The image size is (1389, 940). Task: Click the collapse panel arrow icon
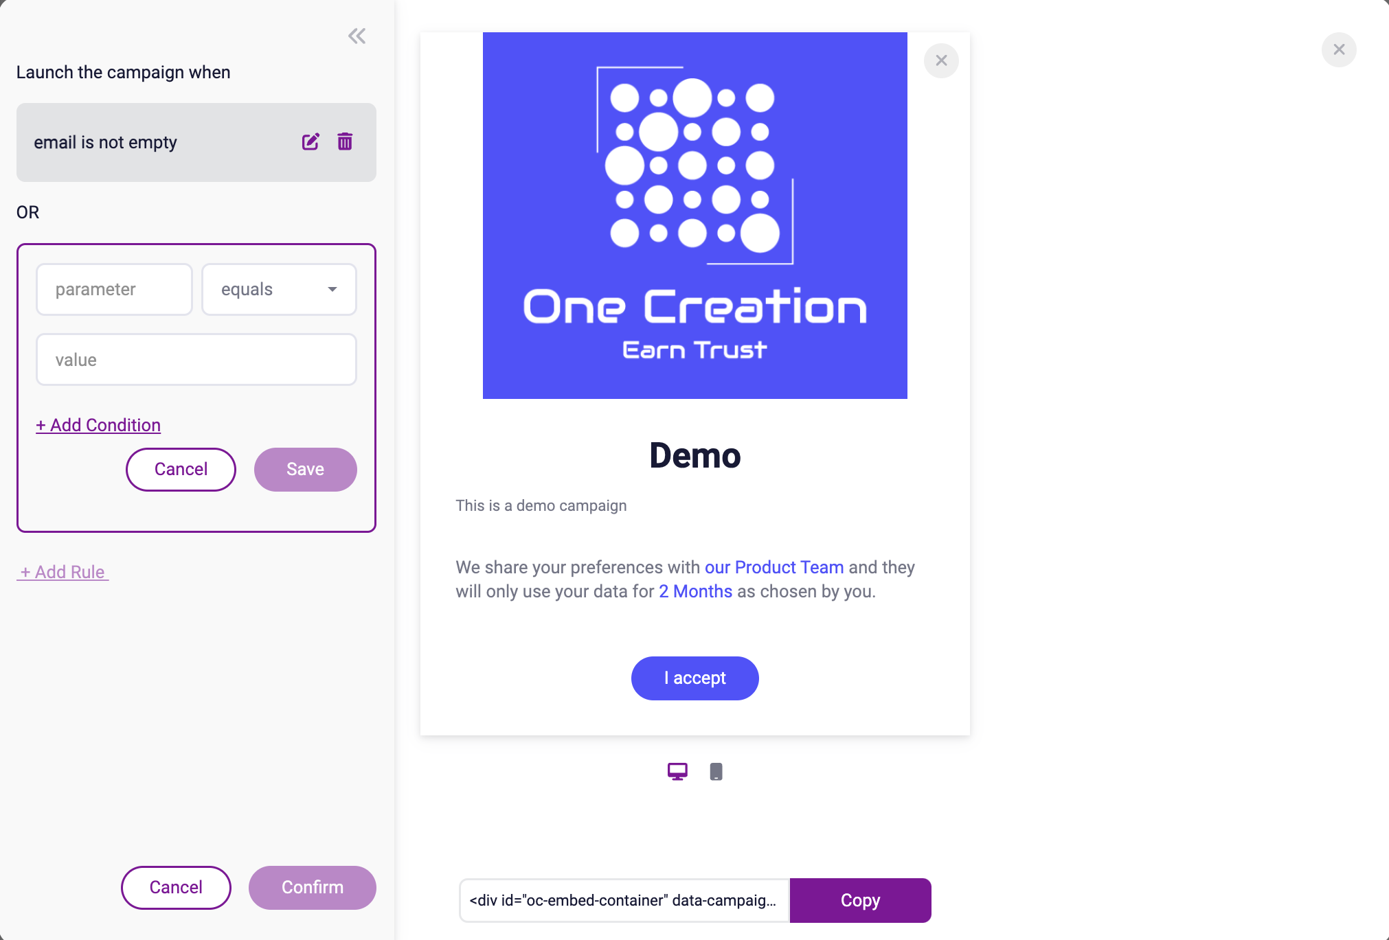357,36
